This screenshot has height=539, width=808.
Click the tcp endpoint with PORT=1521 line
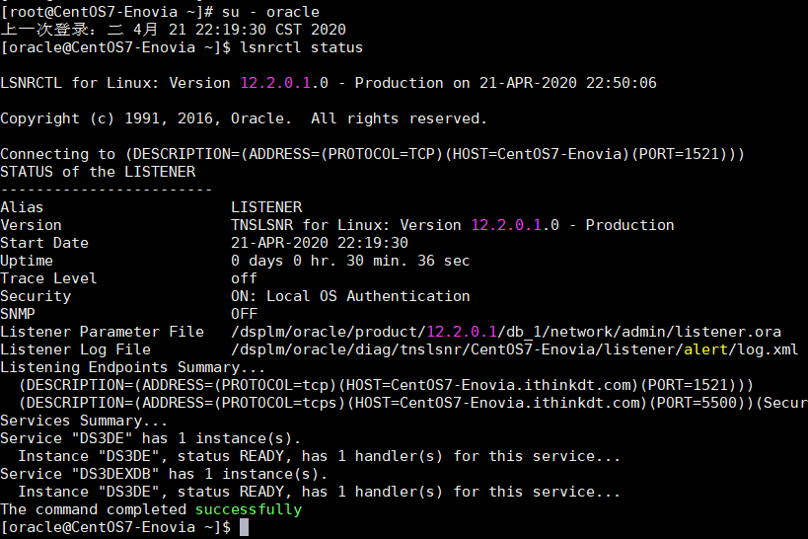click(386, 385)
